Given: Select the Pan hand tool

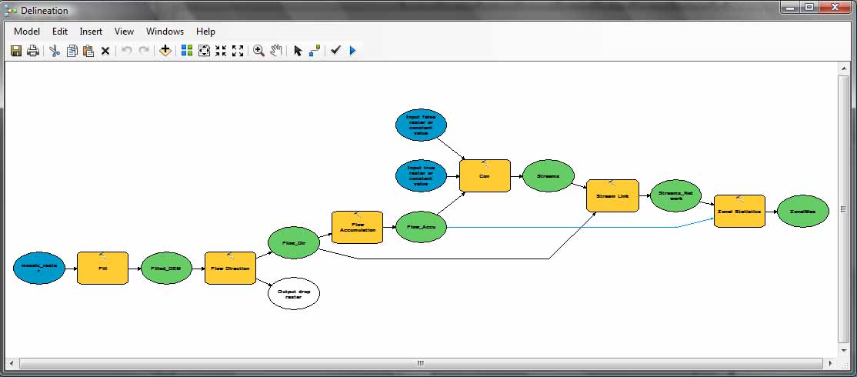Looking at the screenshot, I should [275, 51].
